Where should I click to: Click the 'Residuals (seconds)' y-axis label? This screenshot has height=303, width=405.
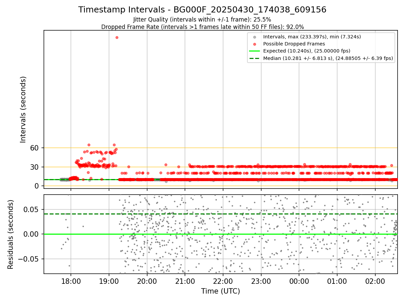(x=11, y=234)
